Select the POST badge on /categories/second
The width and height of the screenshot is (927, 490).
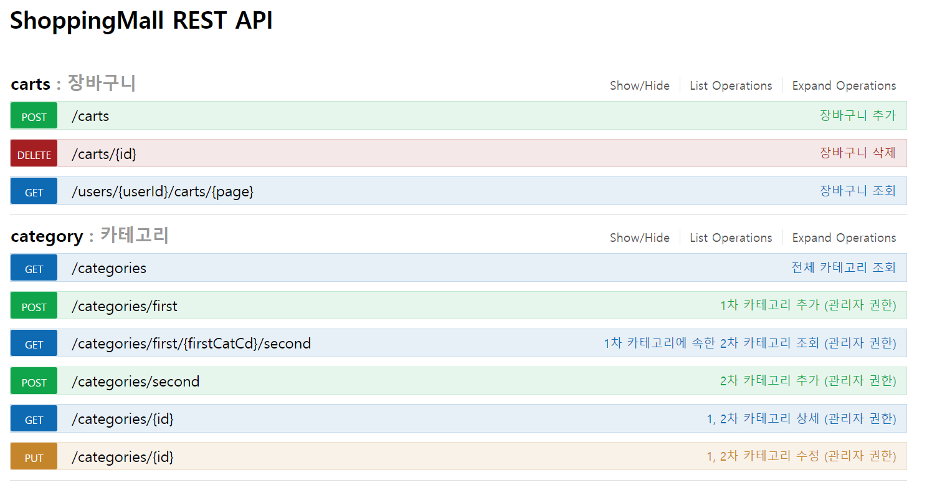(x=33, y=381)
